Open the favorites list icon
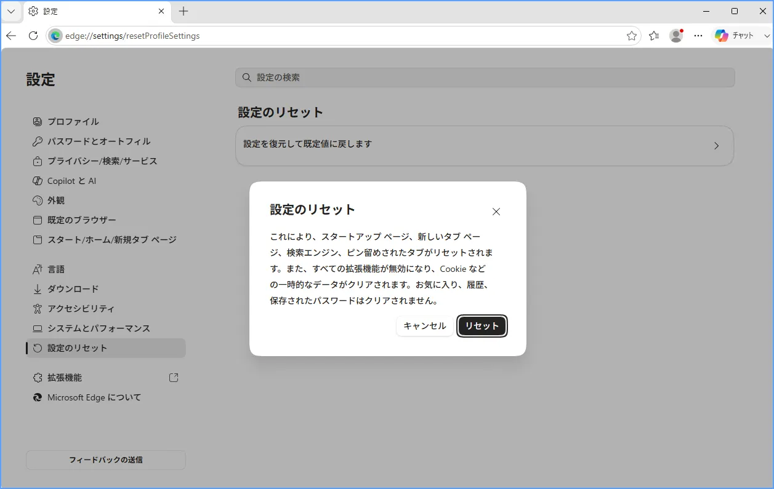The height and width of the screenshot is (489, 774). click(654, 36)
